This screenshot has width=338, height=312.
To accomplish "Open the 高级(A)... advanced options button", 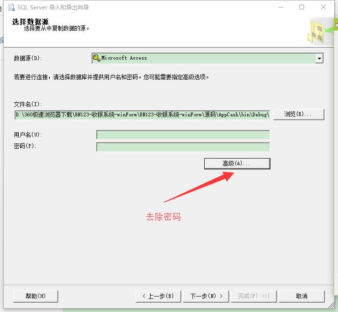I will pyautogui.click(x=237, y=164).
